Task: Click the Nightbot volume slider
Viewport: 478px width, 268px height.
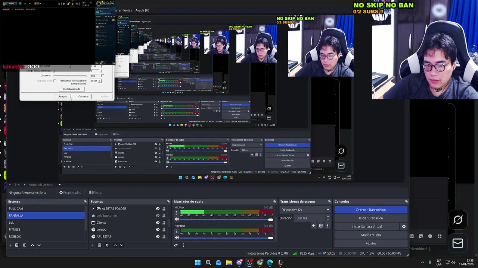Action: coord(226,237)
